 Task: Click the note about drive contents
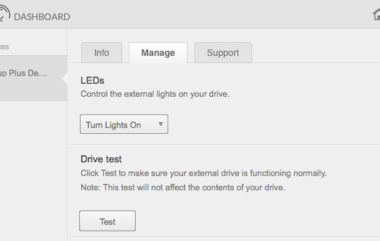tap(183, 188)
